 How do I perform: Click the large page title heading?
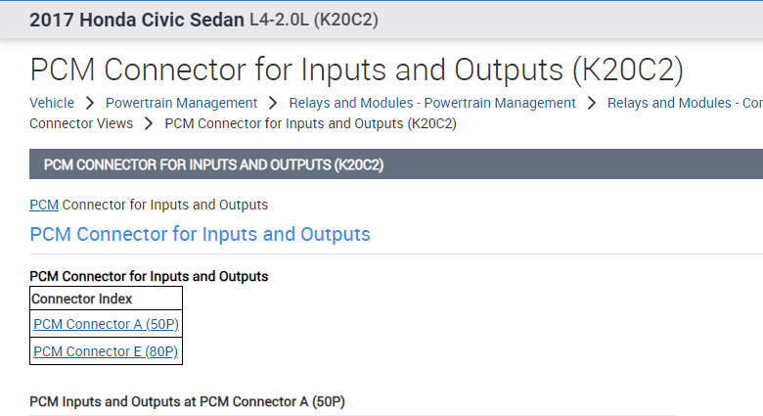[356, 70]
